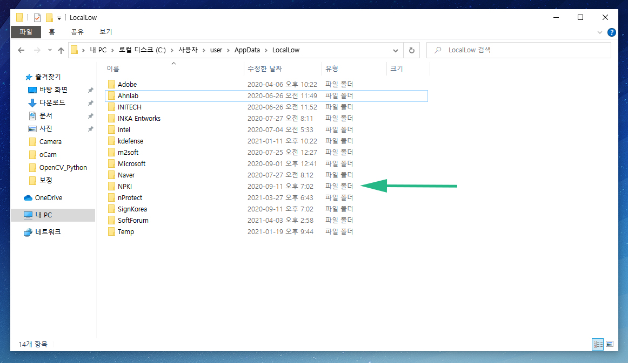Switch to large icons view button
Image resolution: width=628 pixels, height=363 pixels.
pos(610,344)
